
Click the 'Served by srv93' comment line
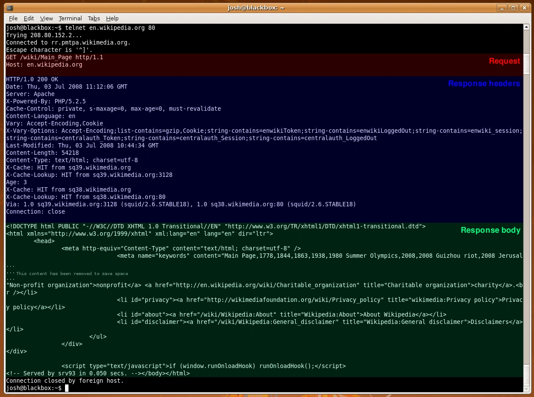click(x=98, y=373)
